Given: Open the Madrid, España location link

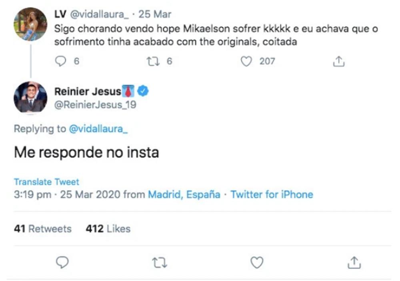Looking at the screenshot, I should (x=184, y=195).
